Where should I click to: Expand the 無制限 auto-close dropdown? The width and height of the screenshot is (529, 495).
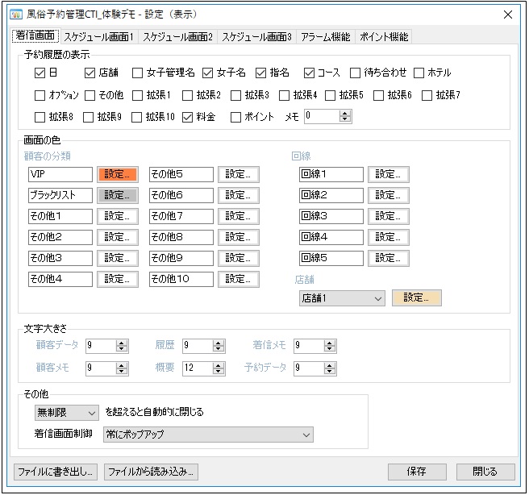(65, 412)
